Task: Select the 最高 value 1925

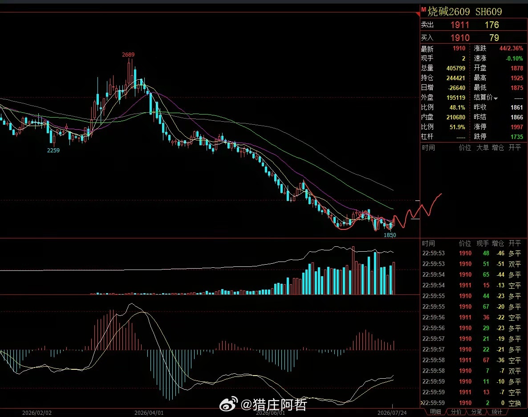Action: click(517, 78)
